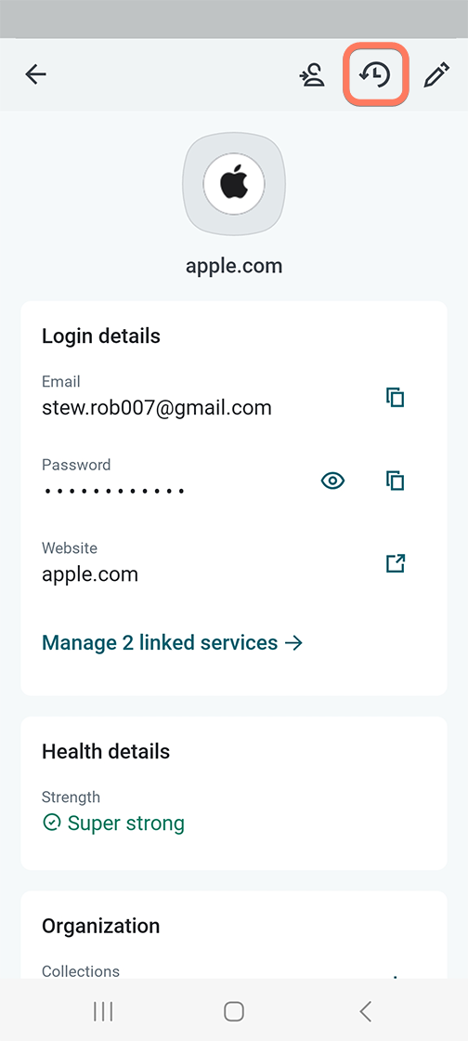Image resolution: width=468 pixels, height=1041 pixels.
Task: Tap the Android back navigation button
Action: 365,1012
